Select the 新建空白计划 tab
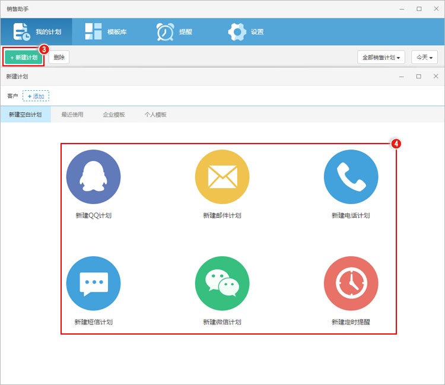Image resolution: width=445 pixels, height=385 pixels. click(26, 114)
